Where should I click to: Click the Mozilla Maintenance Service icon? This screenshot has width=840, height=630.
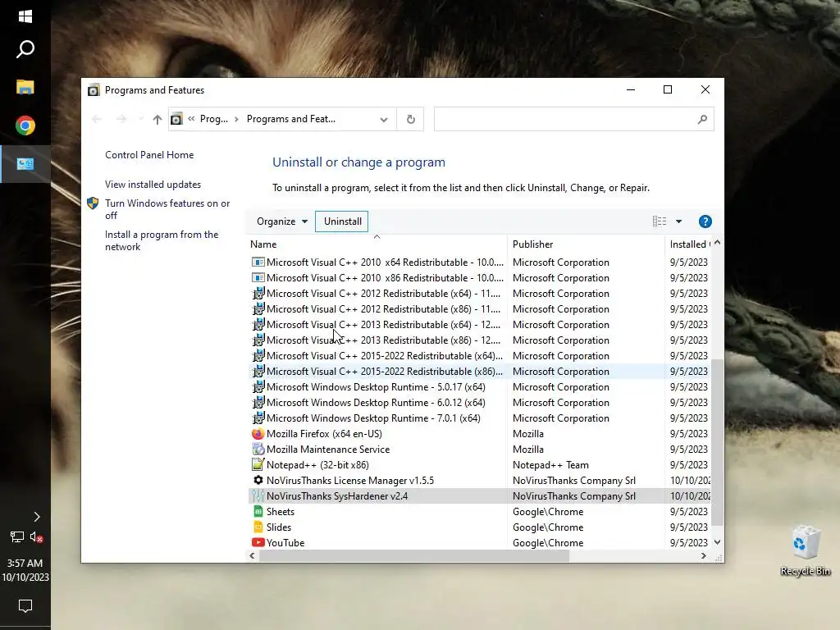tap(258, 450)
